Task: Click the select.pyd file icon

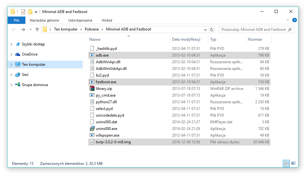Action: click(x=92, y=108)
